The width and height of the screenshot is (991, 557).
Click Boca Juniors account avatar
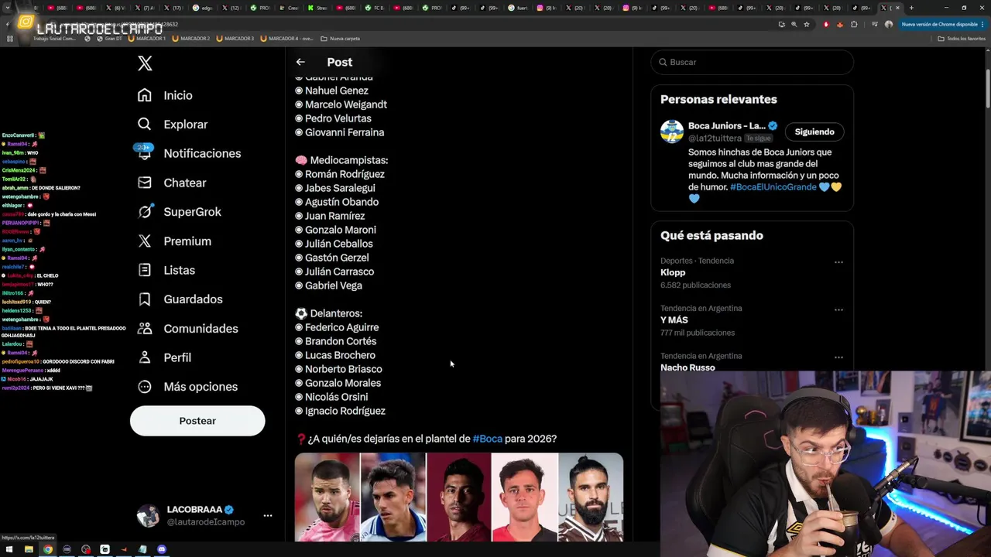click(x=672, y=132)
